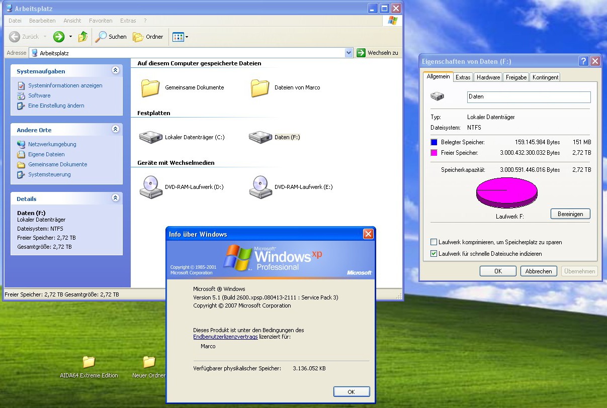Switch to the Hardware tab
The image size is (607, 408).
(488, 77)
